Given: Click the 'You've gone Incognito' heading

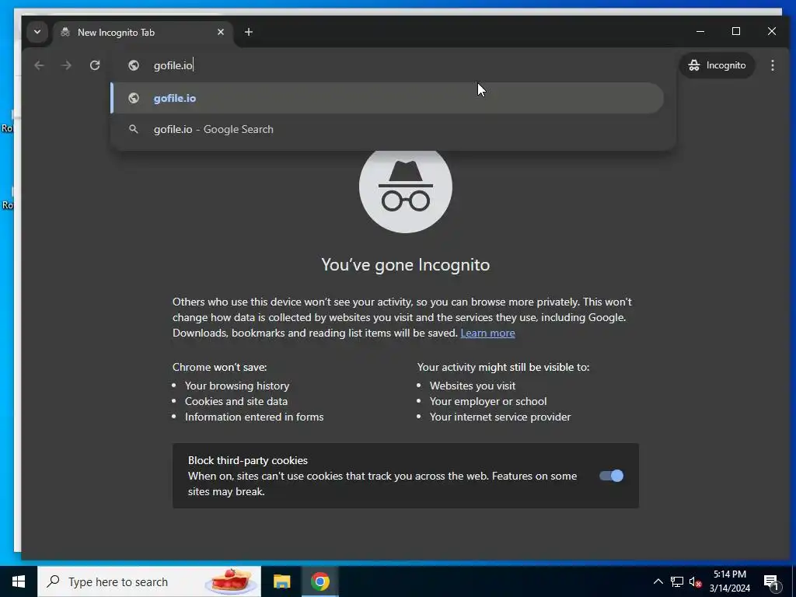Looking at the screenshot, I should tap(406, 264).
